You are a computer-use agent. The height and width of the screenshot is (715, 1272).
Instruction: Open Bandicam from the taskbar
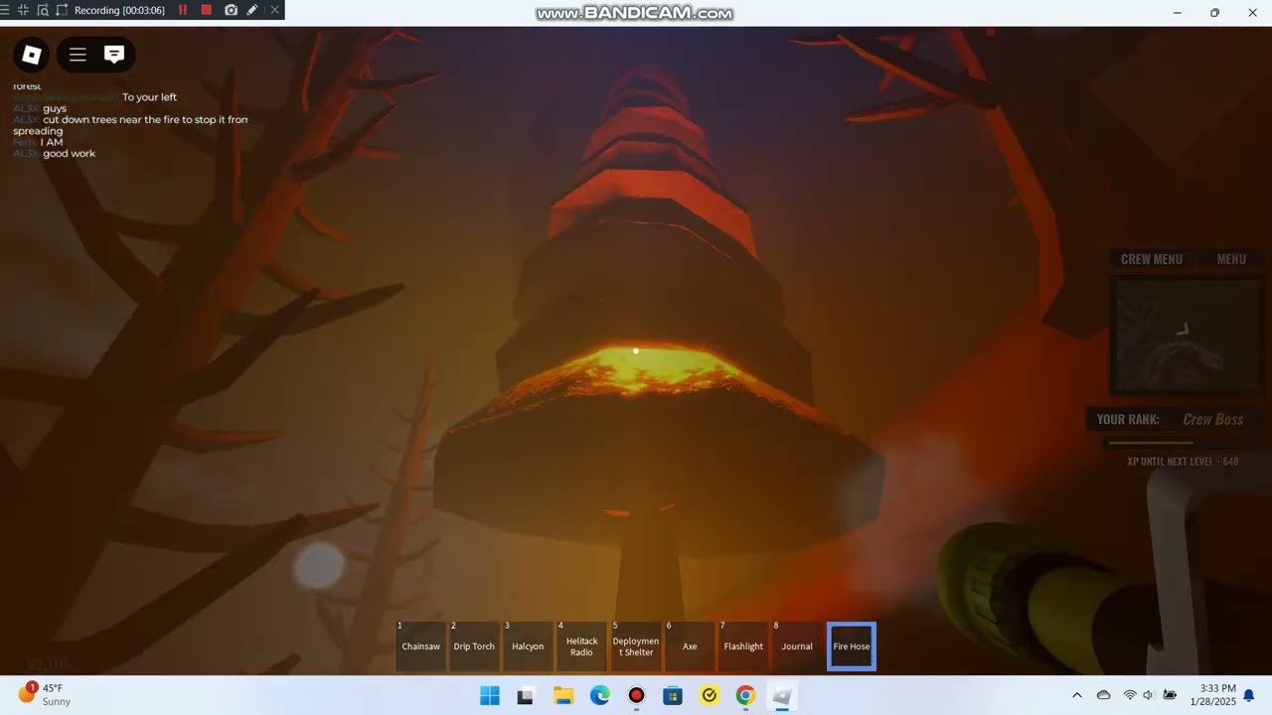pos(636,696)
